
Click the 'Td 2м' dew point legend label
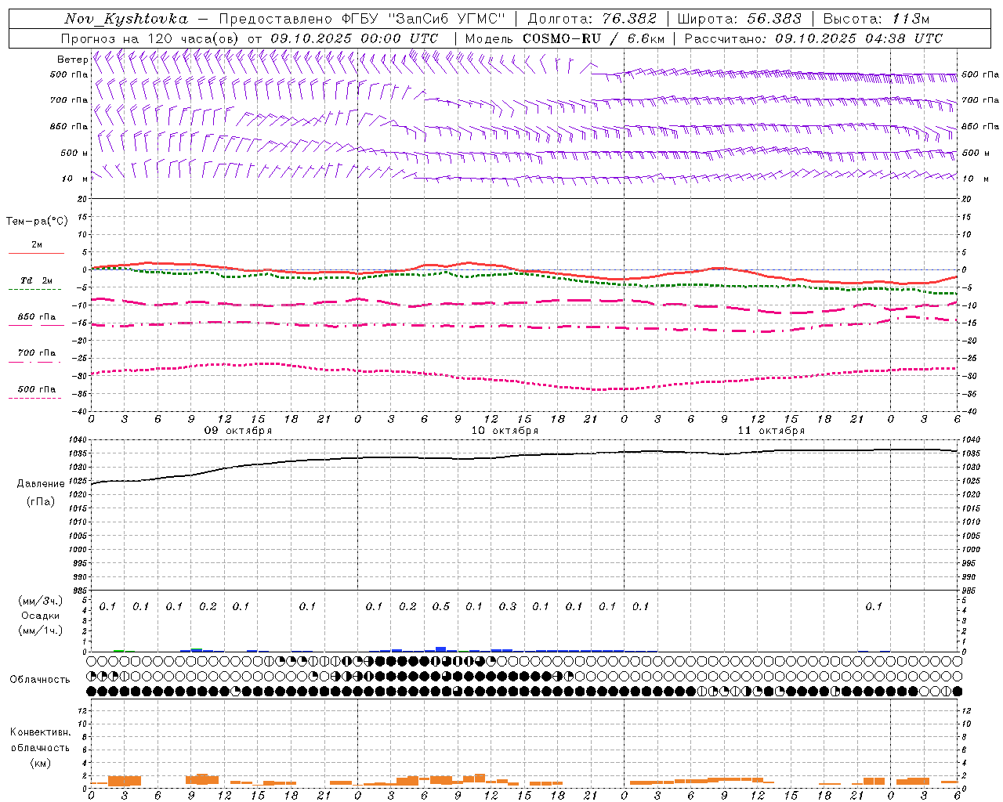[x=36, y=280]
